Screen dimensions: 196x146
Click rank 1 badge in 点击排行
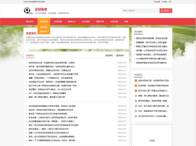point(136,80)
